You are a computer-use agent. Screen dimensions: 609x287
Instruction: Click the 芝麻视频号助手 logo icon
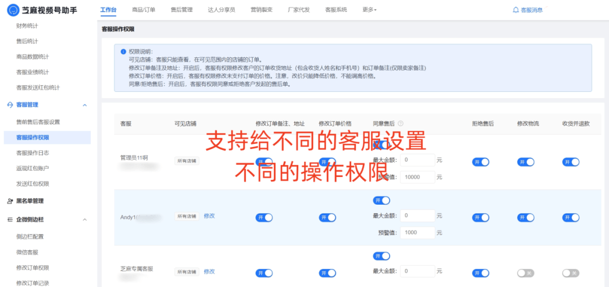point(12,10)
